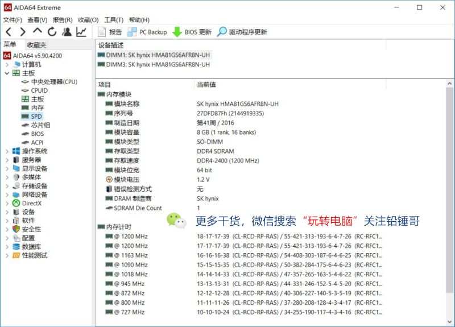Collapse the 主板 tree node

[x=7, y=73]
